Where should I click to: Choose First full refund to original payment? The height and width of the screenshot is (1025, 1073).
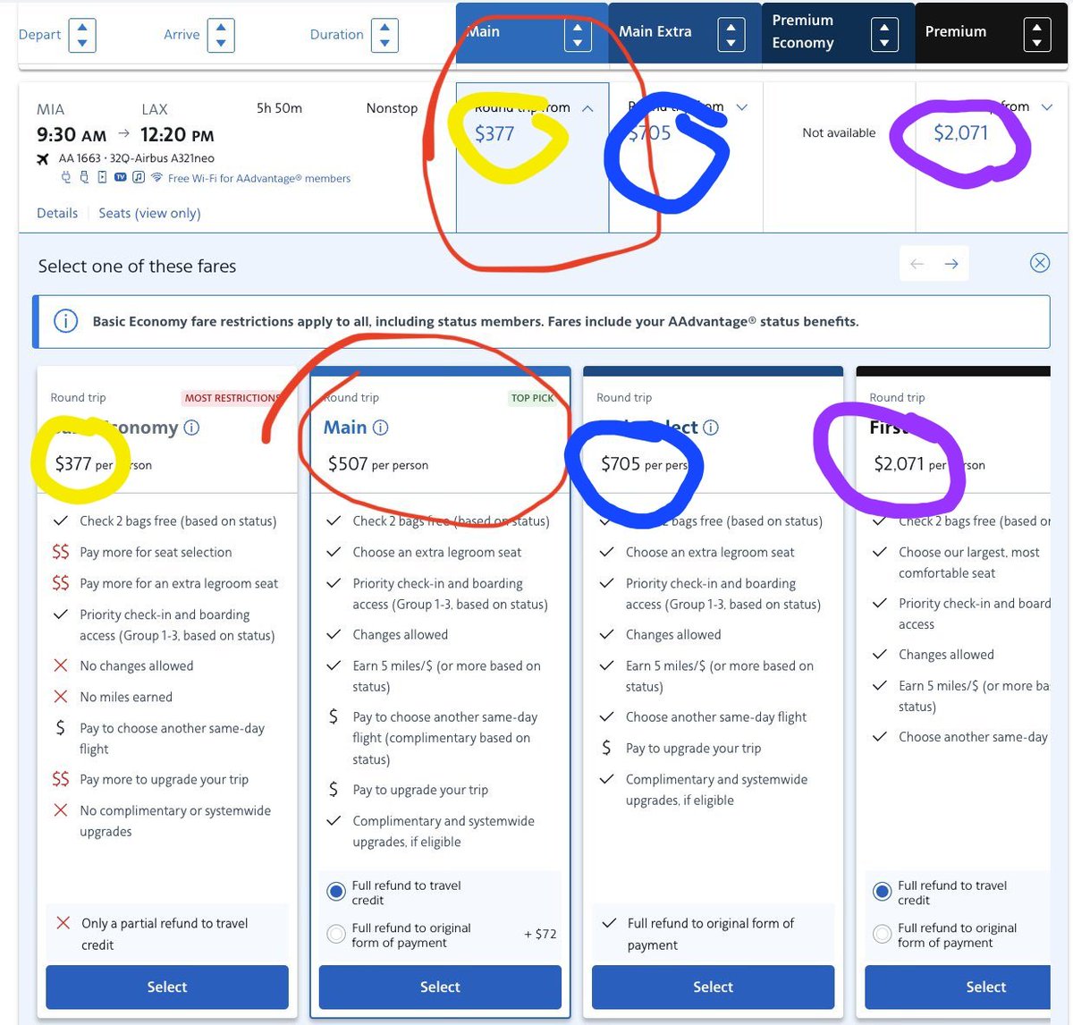coord(882,934)
